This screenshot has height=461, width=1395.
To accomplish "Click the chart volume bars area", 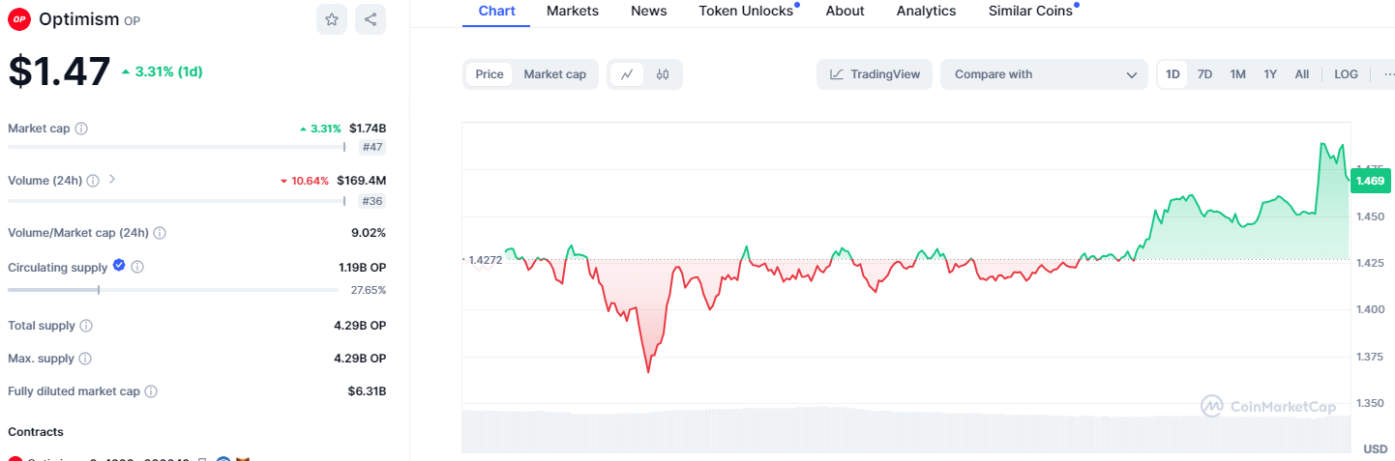I will coord(905,430).
